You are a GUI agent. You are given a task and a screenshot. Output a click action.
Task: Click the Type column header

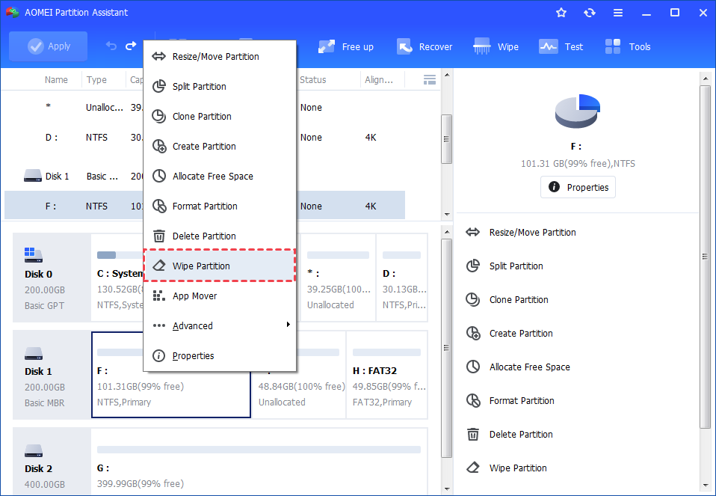point(97,80)
